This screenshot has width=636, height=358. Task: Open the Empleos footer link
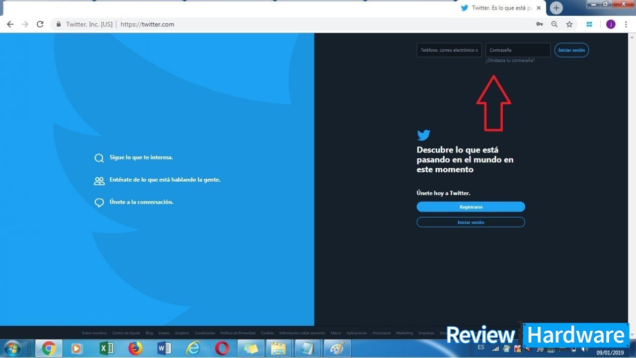[x=182, y=333]
